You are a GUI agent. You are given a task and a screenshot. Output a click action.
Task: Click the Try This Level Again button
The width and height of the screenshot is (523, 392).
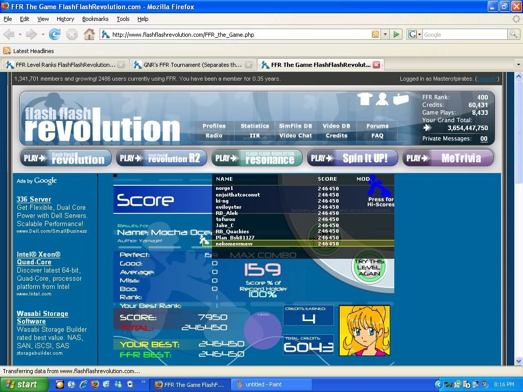coord(369,267)
